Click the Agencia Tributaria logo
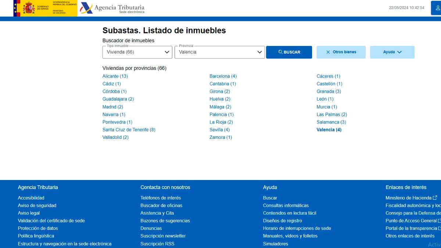 [x=112, y=8]
